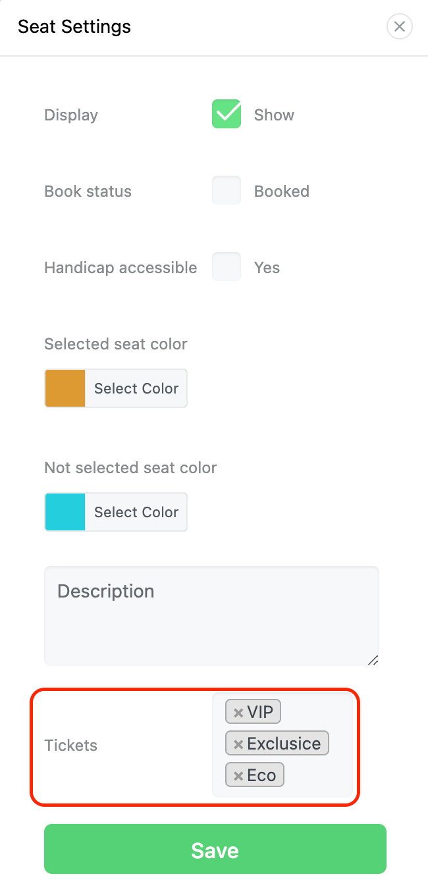Viewport: 428px width, 891px height.
Task: Click the VIP ticket tag label
Action: coord(260,712)
